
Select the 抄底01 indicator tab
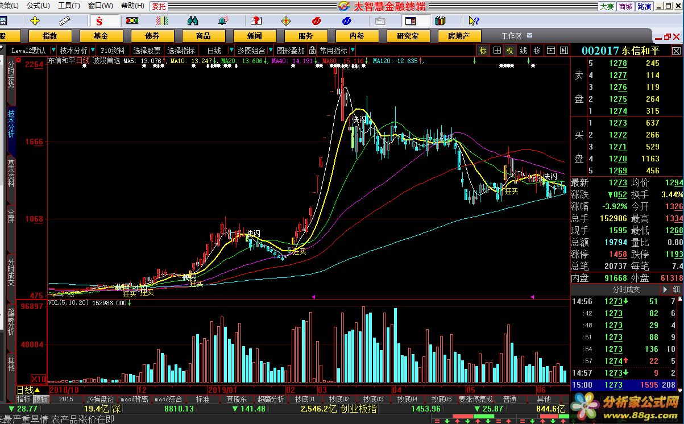tap(304, 400)
